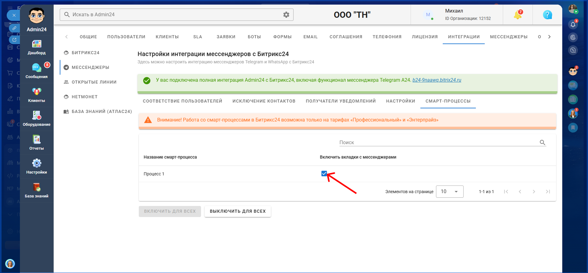Open Сообщения in the sidebar
The height and width of the screenshot is (273, 588).
[36, 71]
